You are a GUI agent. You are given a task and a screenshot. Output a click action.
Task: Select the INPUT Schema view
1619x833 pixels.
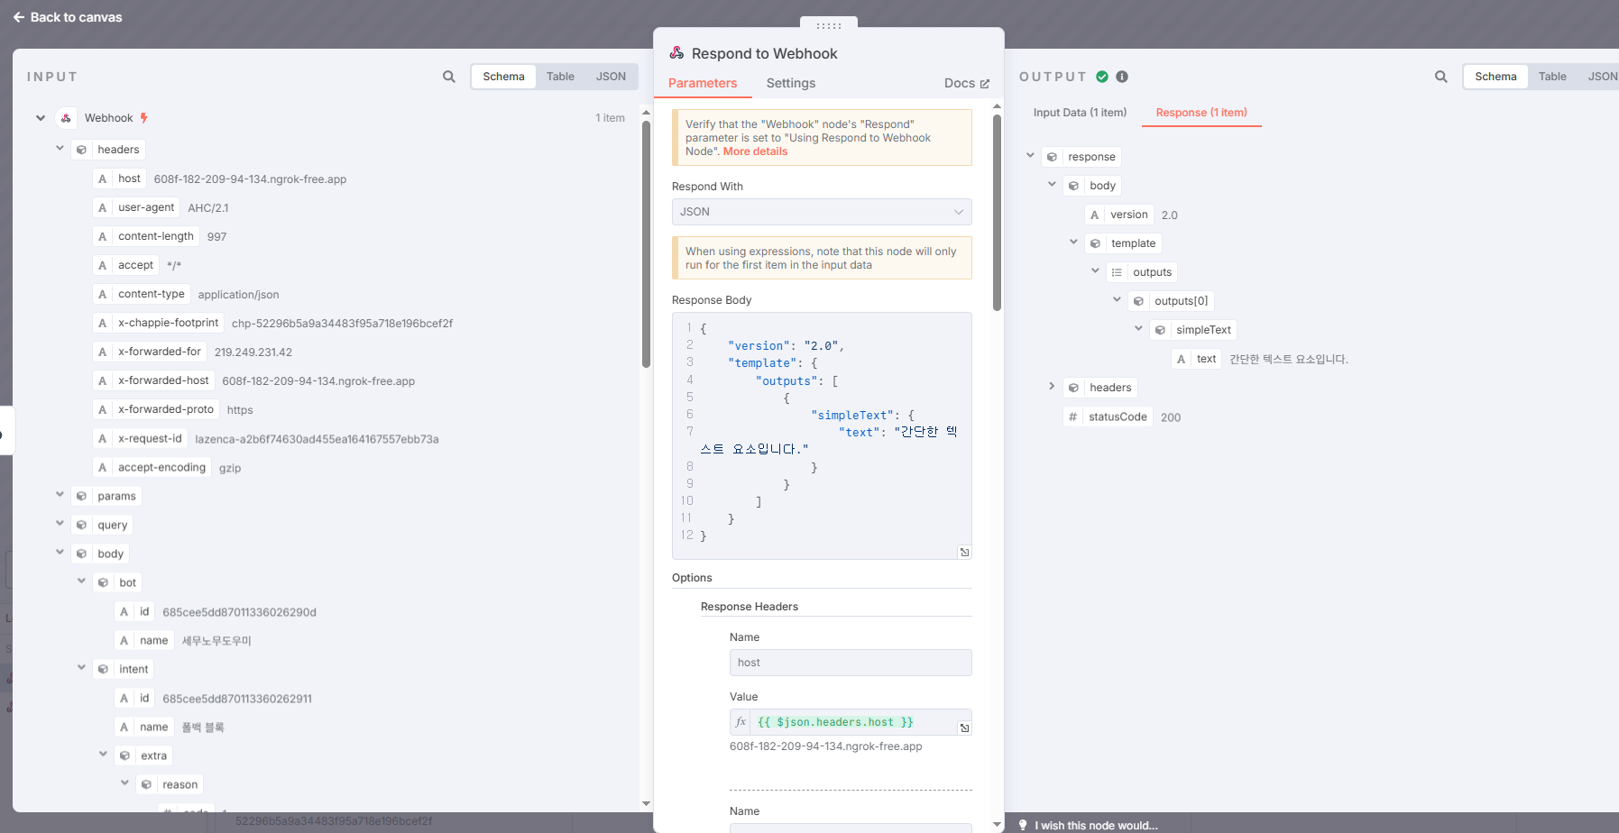[x=503, y=77]
